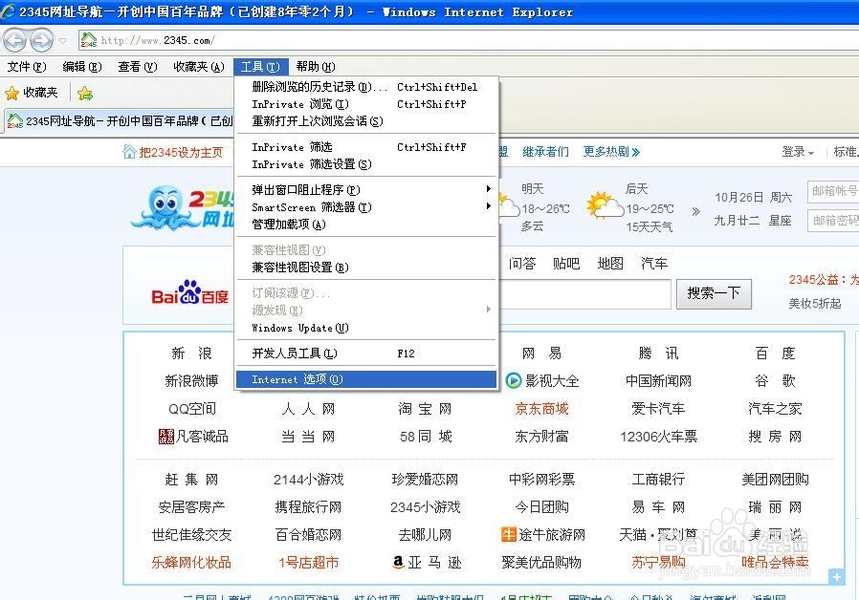The width and height of the screenshot is (859, 600).
Task: Click the browser Forward arrow button
Action: click(42, 40)
